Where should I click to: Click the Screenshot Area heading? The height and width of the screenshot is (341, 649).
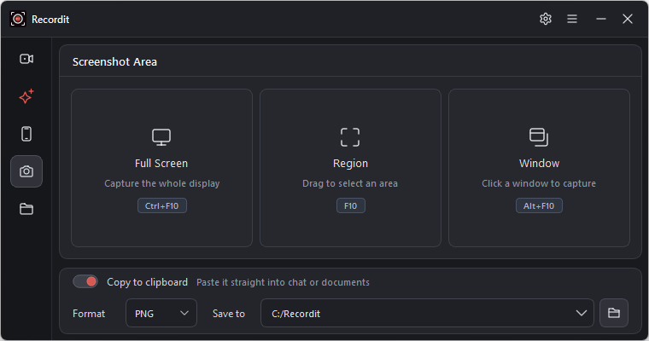pos(114,62)
